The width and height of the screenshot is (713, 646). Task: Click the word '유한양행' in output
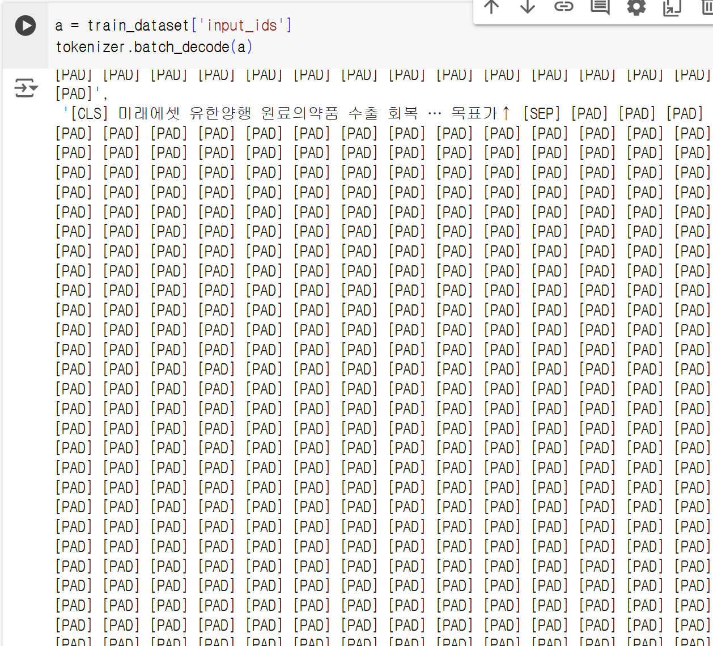[x=220, y=114]
